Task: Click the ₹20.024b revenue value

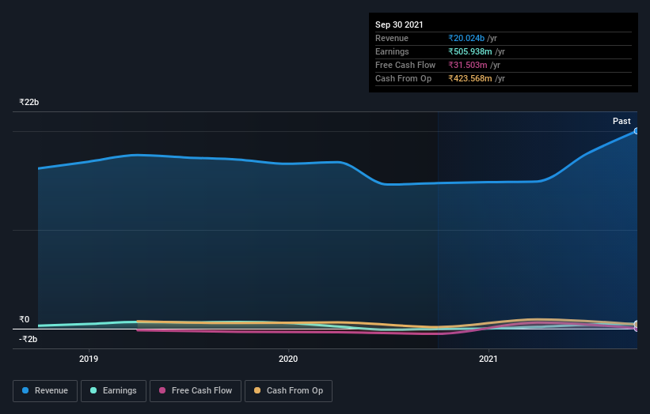Action: pyautogui.click(x=466, y=38)
